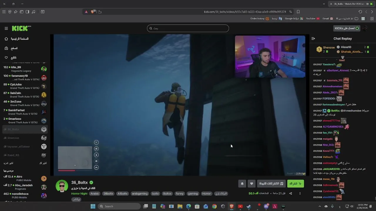Click the tab search icon
The height and width of the screenshot is (211, 376).
click(43, 12)
